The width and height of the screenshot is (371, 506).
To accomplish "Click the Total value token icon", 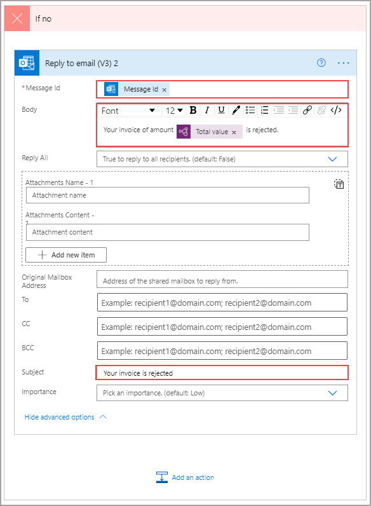I will [x=184, y=132].
